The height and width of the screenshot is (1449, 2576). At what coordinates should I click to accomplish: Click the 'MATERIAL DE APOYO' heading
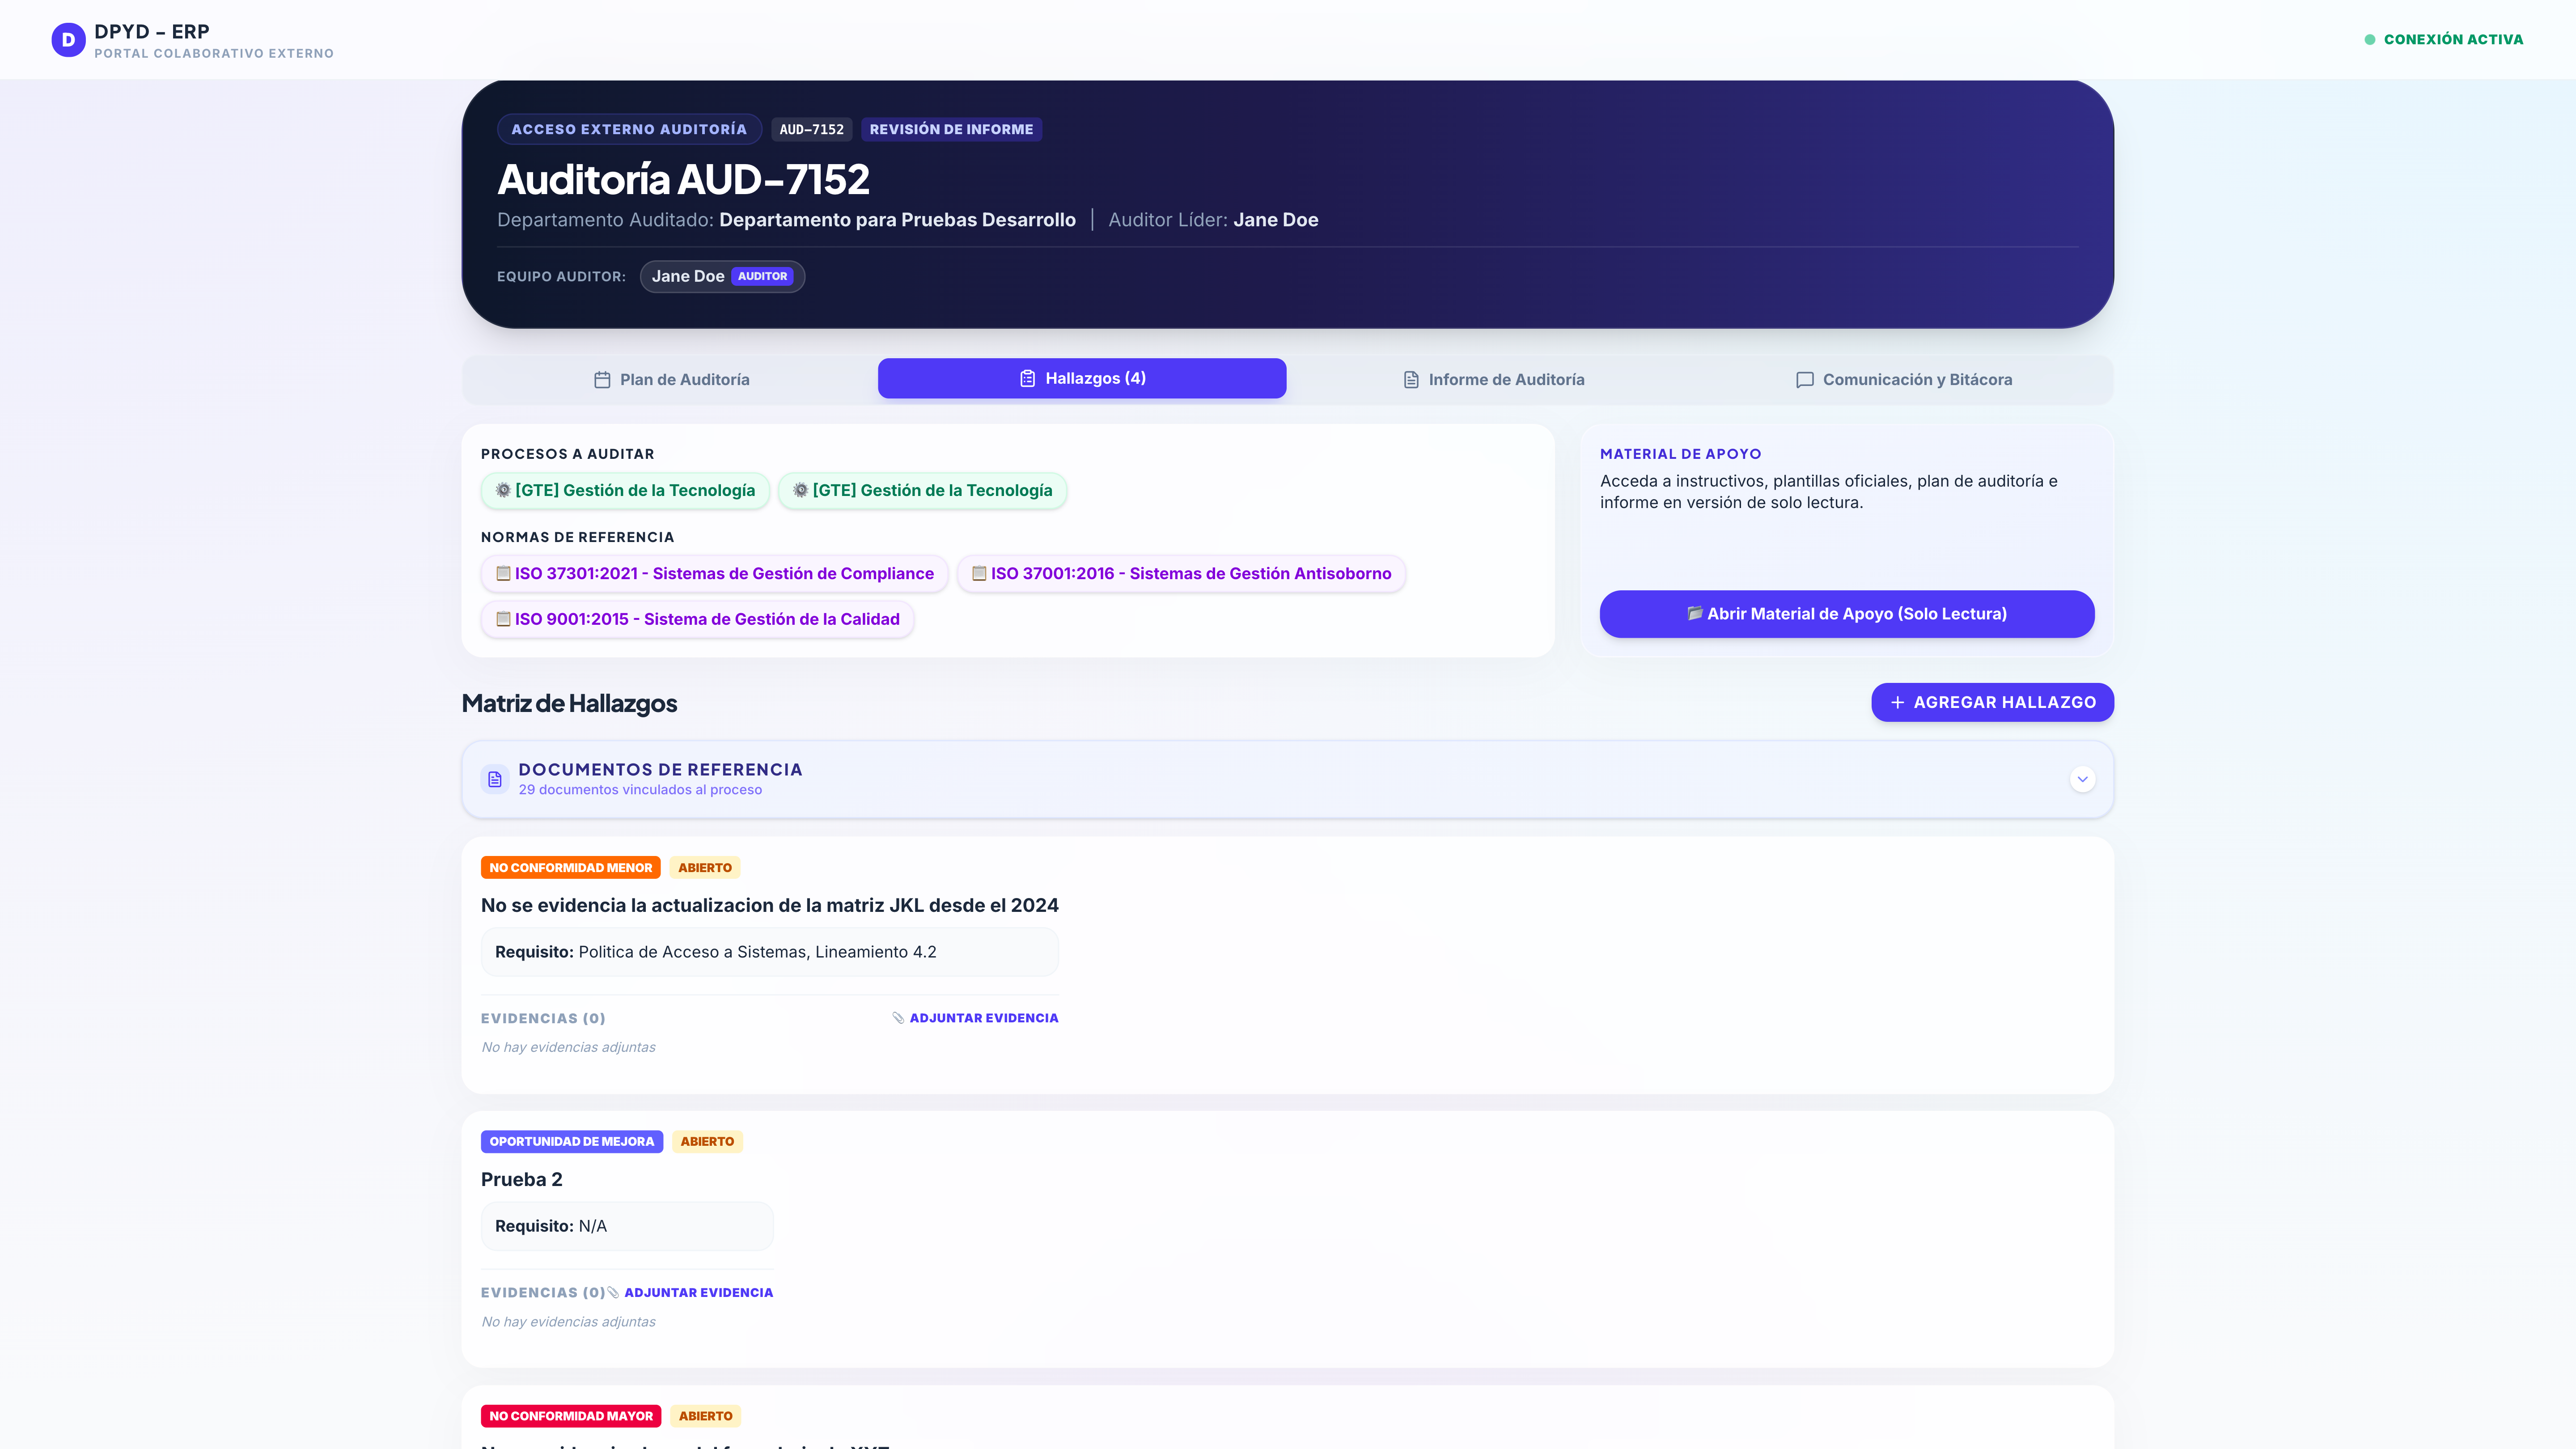pyautogui.click(x=1680, y=454)
